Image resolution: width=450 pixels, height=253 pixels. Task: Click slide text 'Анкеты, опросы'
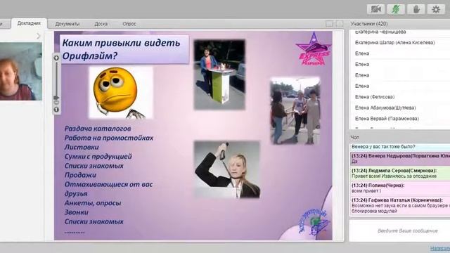pyautogui.click(x=93, y=203)
